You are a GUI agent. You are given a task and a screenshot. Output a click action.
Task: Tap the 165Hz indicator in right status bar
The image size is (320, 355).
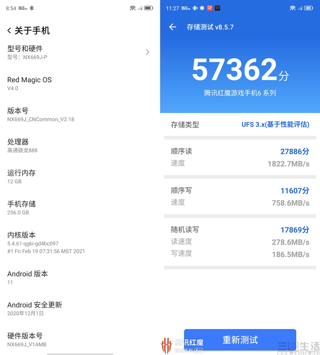(186, 8)
